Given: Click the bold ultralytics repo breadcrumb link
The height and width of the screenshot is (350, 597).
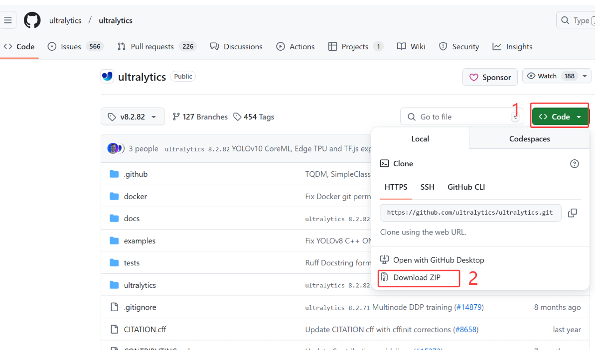Looking at the screenshot, I should point(116,20).
